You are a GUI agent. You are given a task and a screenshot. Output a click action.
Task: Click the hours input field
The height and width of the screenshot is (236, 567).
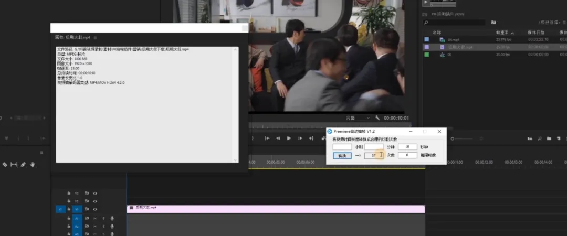[342, 147]
